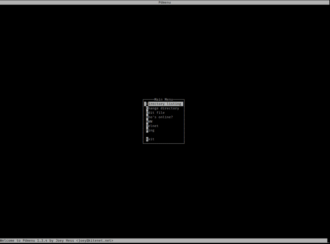
Task: Click the word Welcome in status bar
Action: click(x=7, y=240)
